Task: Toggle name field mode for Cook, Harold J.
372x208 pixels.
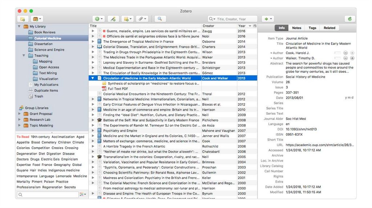Action: (337, 53)
